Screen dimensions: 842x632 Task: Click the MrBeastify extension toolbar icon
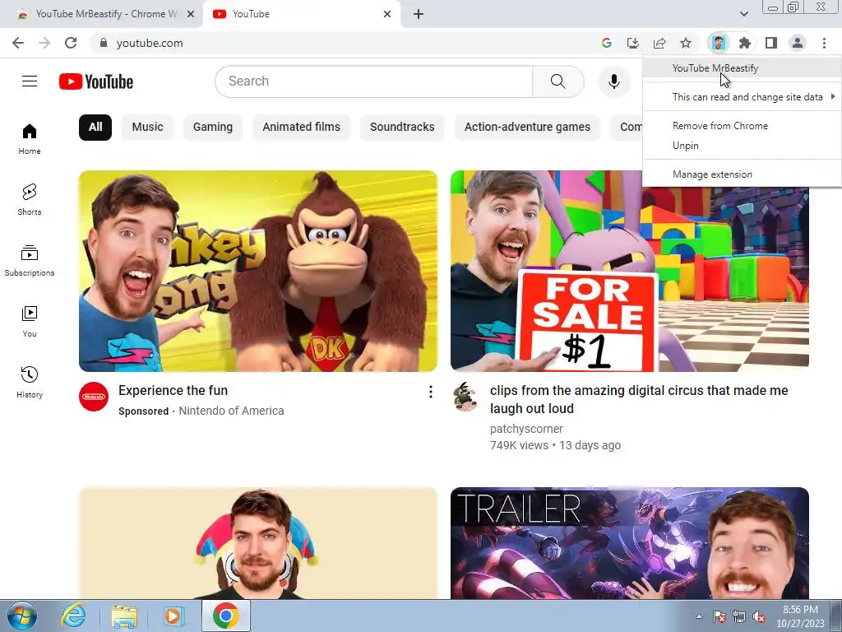718,43
